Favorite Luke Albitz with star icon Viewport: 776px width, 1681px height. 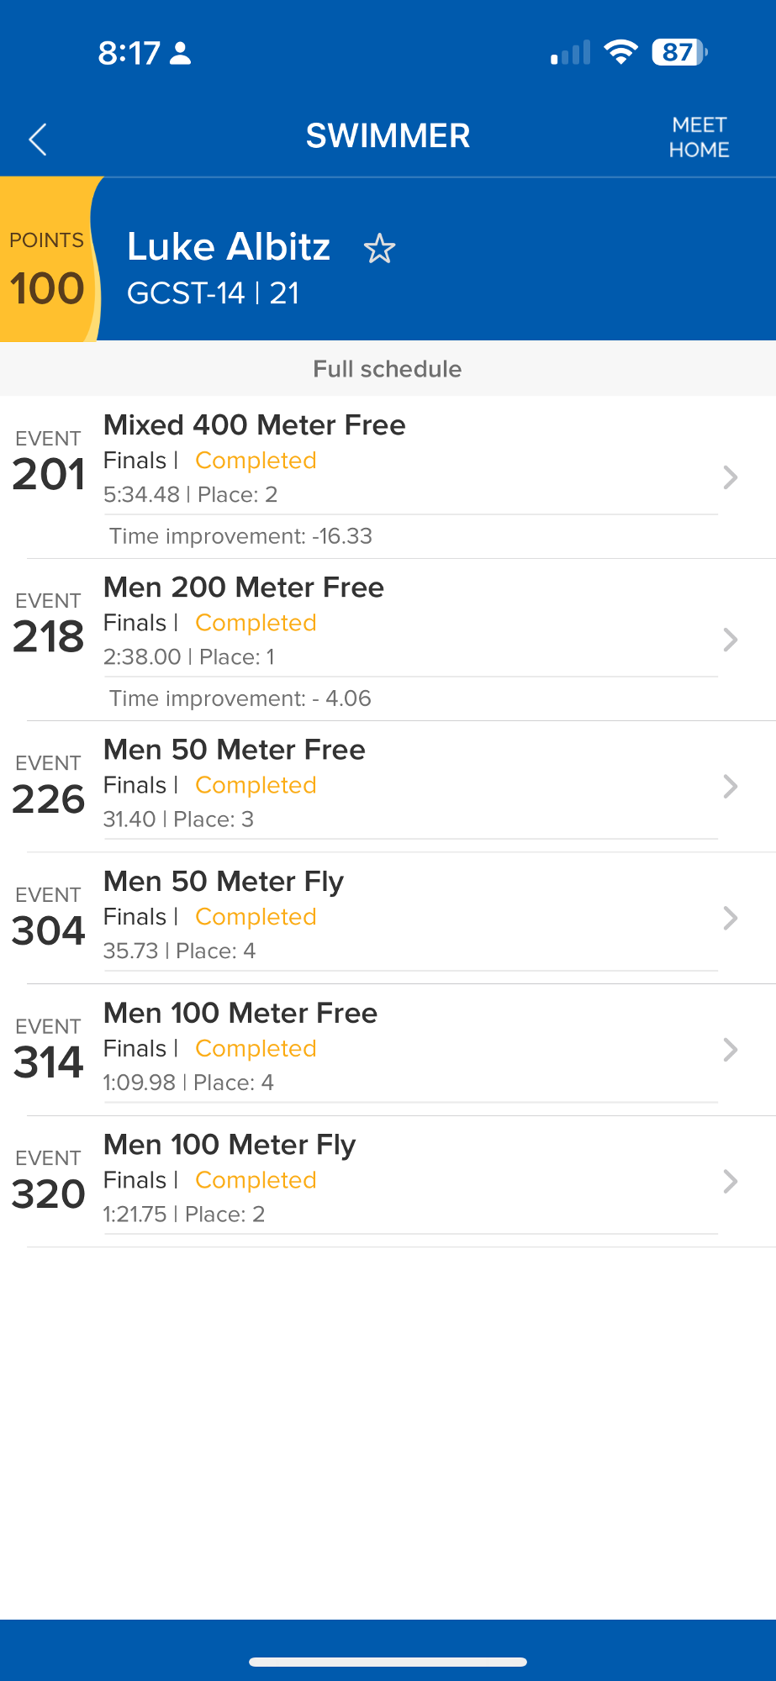pos(379,249)
